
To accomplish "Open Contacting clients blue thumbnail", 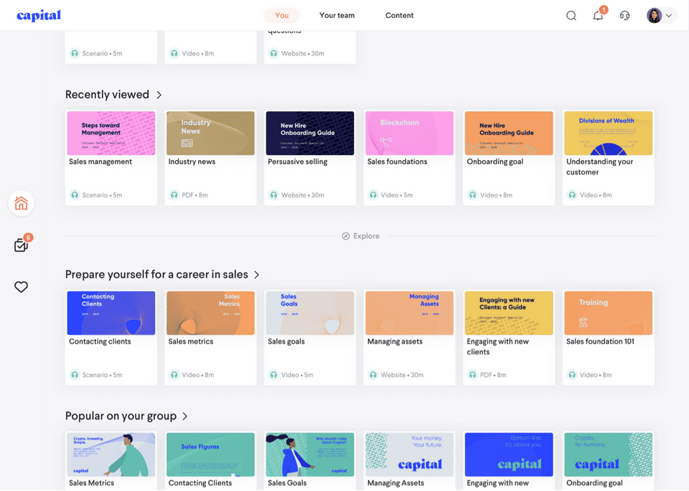I will click(x=111, y=313).
